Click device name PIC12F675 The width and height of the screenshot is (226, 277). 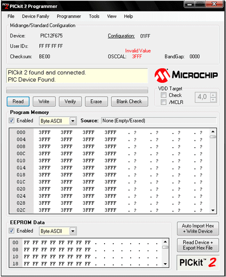[x=51, y=36]
